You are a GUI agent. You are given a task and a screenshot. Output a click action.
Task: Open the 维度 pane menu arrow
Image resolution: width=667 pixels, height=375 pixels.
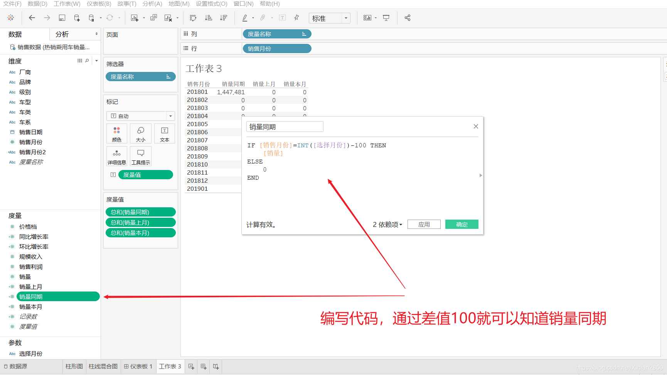point(96,60)
